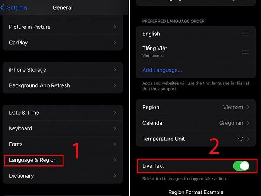Viewport: 261px width, 196px height.
Task: Open Date & Time settings
Action: 63,113
